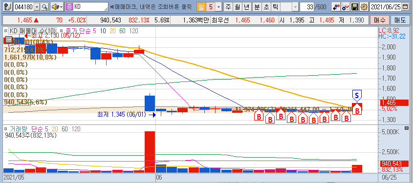
Task: Click the 매도 sell button
Action: [400, 20]
